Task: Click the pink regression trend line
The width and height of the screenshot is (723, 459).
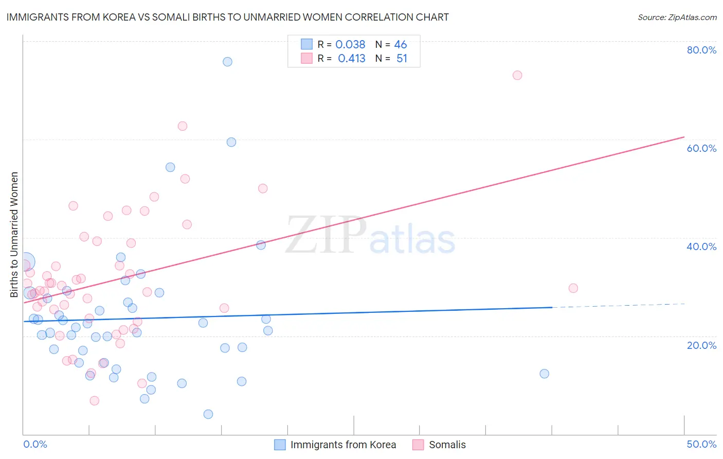Action: point(354,220)
